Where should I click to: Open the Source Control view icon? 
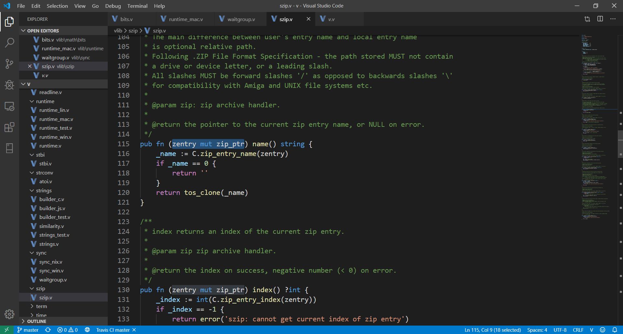pos(9,64)
